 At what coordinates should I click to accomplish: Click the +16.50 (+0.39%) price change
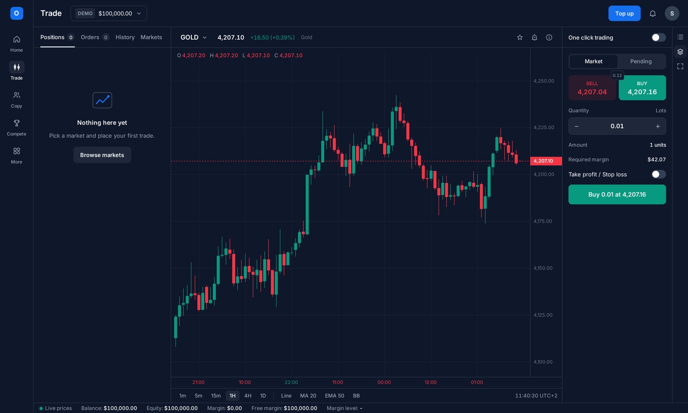point(272,37)
